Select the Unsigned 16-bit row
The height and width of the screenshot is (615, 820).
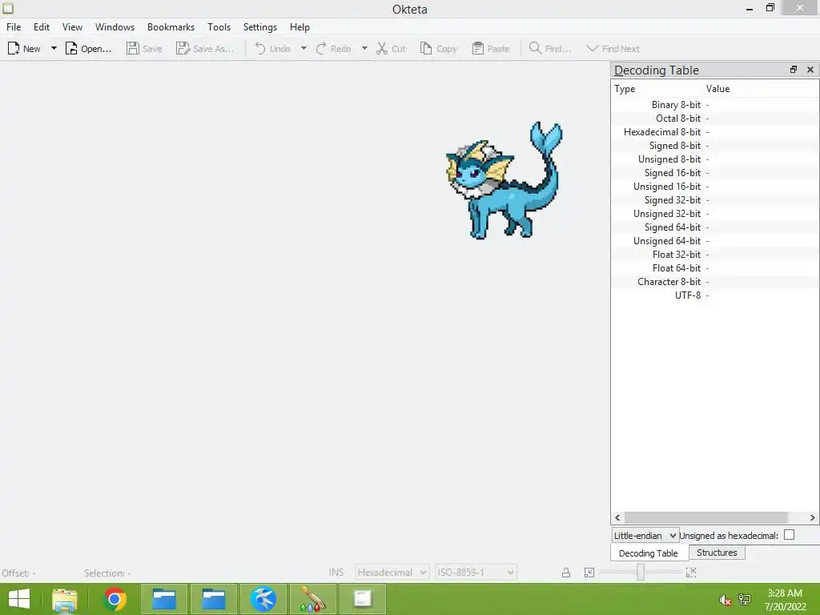point(715,186)
